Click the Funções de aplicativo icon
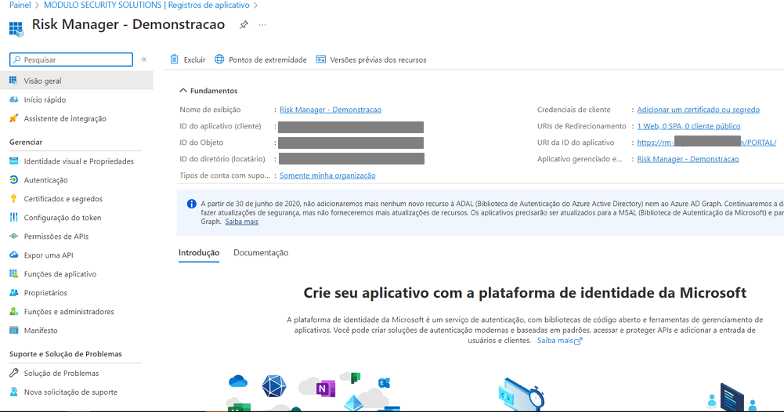The height and width of the screenshot is (412, 784). (x=13, y=274)
